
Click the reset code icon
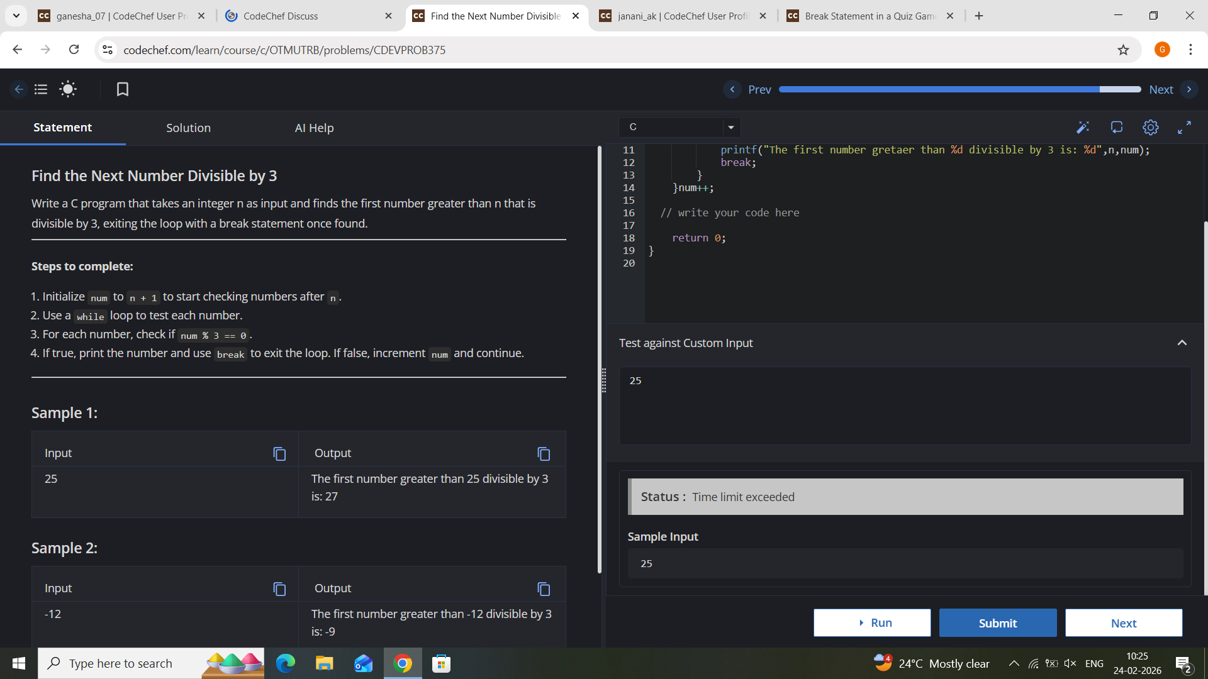pos(1117,128)
